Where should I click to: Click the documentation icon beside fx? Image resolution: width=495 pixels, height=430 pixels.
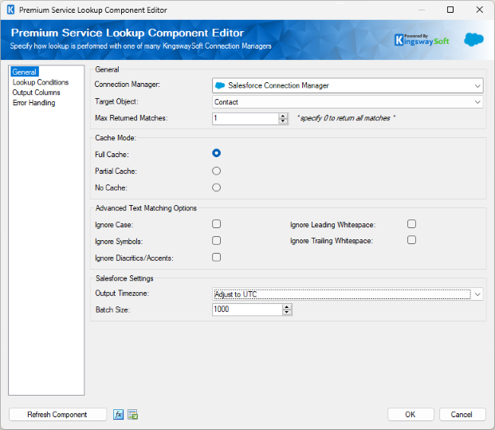click(132, 414)
